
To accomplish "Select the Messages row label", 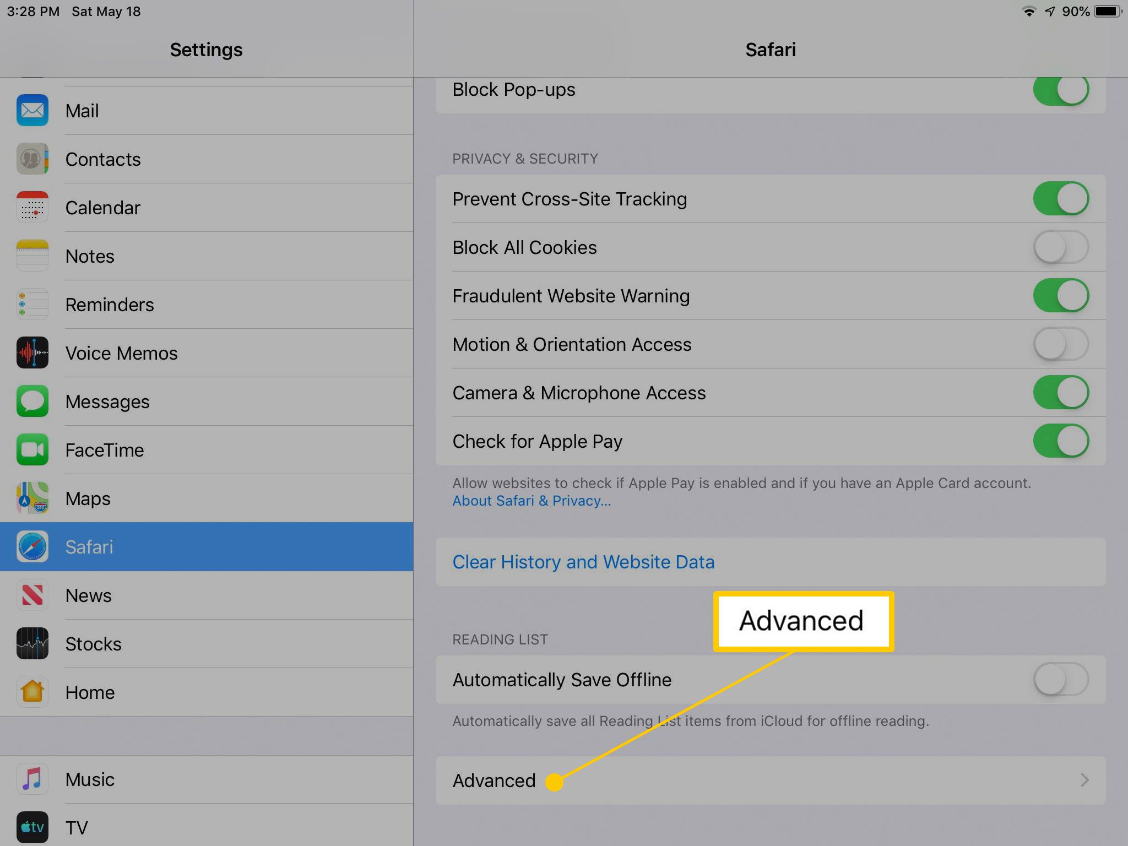I will click(107, 402).
